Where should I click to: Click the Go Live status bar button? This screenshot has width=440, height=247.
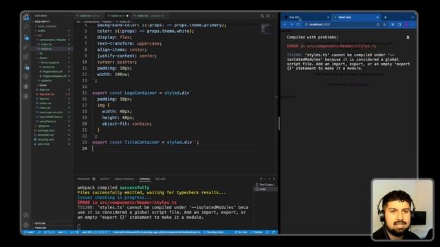click(241, 233)
